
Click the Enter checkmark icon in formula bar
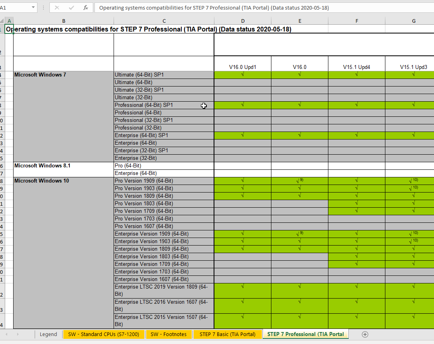tap(71, 8)
